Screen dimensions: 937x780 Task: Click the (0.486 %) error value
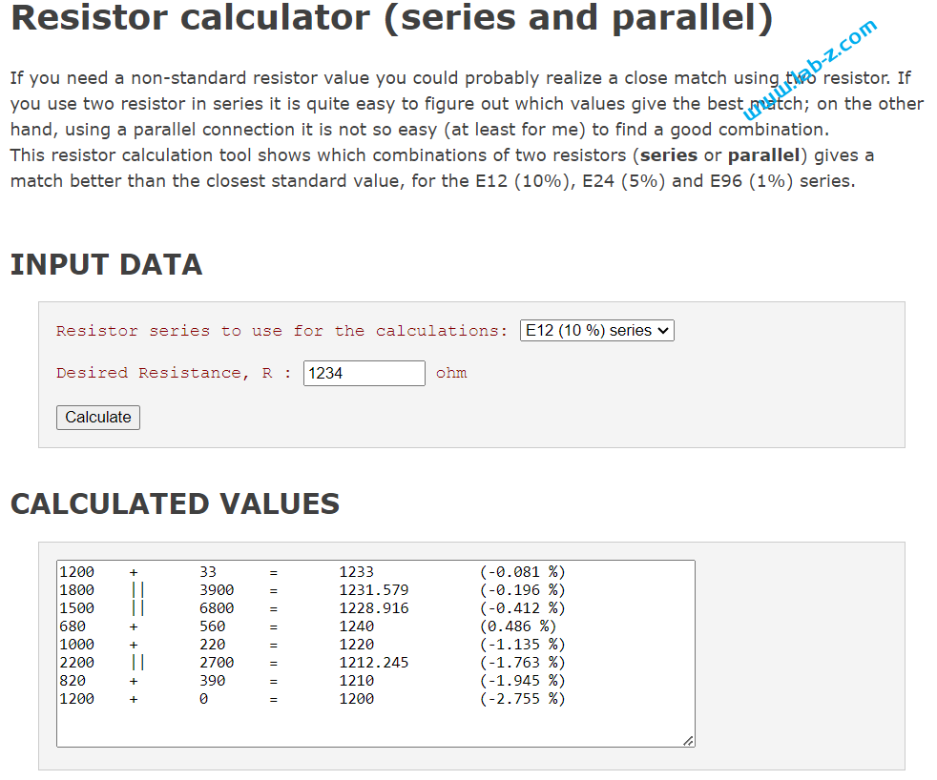pyautogui.click(x=517, y=626)
